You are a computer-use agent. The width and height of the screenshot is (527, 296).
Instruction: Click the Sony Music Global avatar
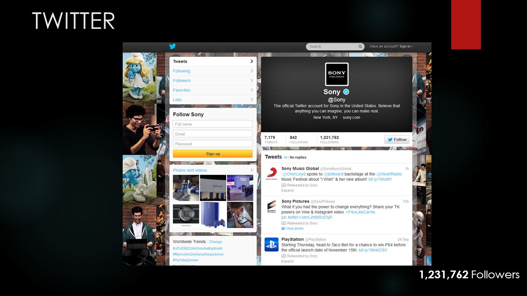271,173
